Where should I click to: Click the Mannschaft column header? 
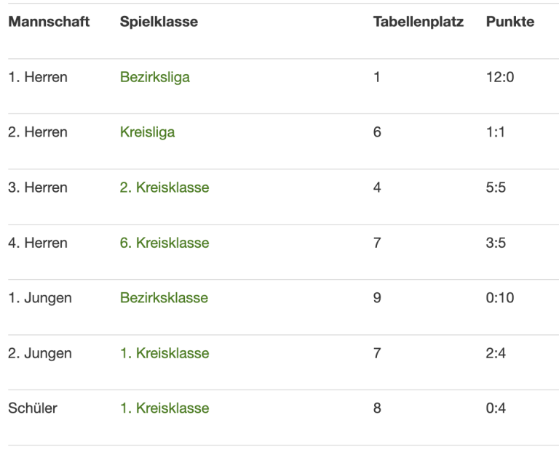49,22
